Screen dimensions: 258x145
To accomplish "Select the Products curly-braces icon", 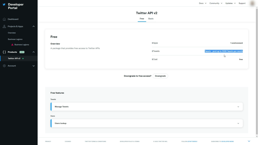I will pos(4,52).
